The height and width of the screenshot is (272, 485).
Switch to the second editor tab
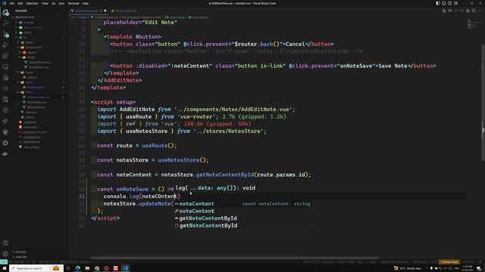[124, 11]
